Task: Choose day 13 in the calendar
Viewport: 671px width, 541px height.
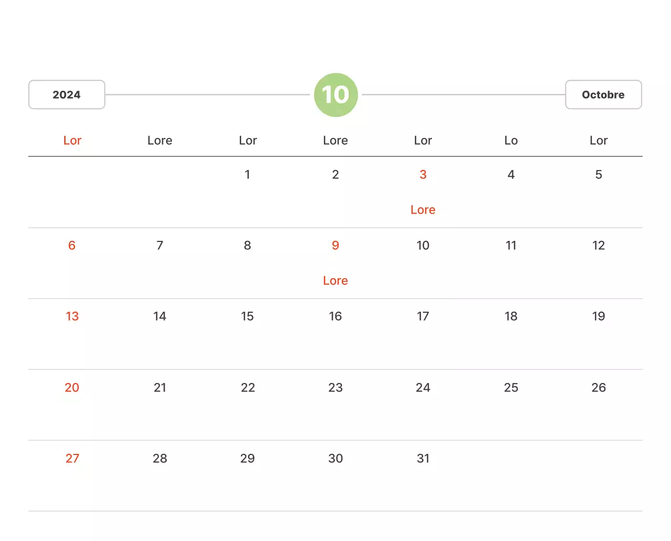Action: point(72,316)
